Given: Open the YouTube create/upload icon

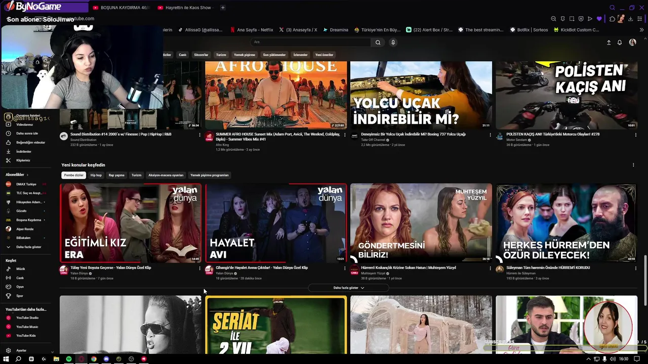Looking at the screenshot, I should point(609,42).
